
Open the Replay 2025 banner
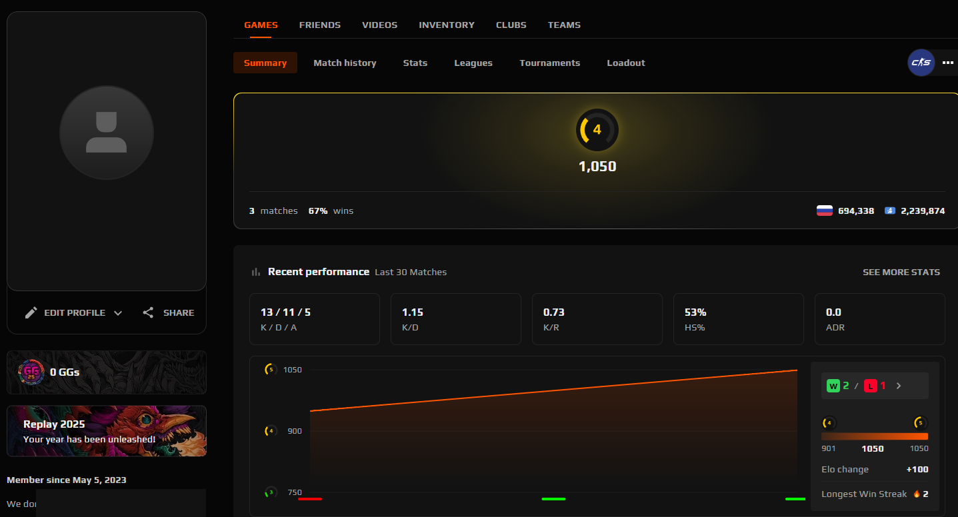tap(106, 430)
